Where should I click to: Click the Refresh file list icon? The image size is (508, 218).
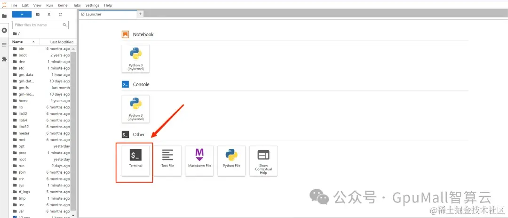pyautogui.click(x=60, y=14)
